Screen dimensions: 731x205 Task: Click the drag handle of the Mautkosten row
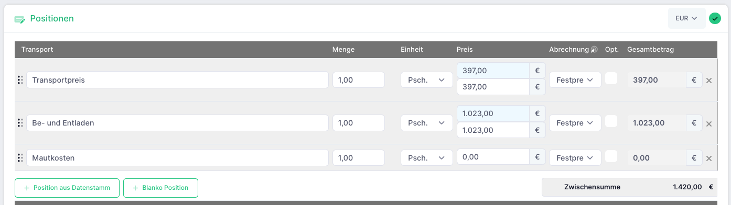[x=20, y=158]
